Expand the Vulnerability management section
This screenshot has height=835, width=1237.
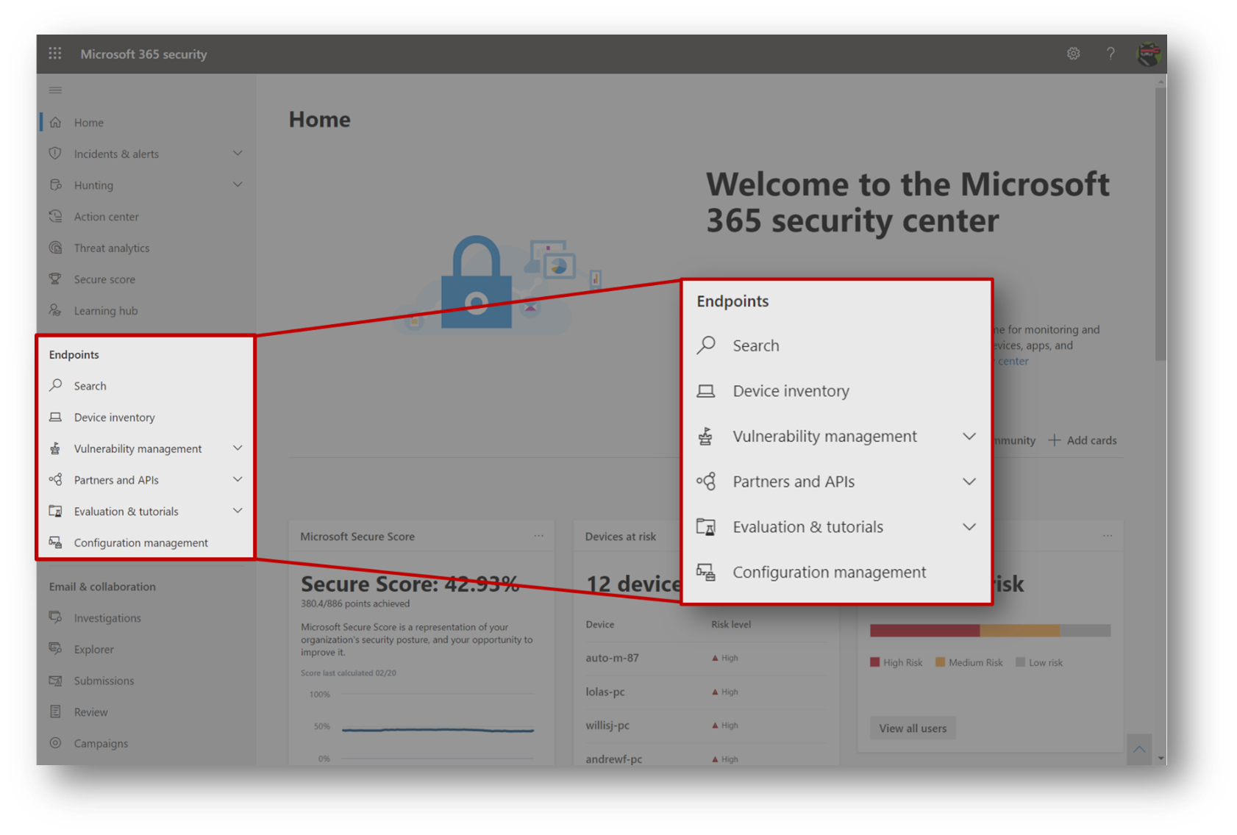coord(238,448)
